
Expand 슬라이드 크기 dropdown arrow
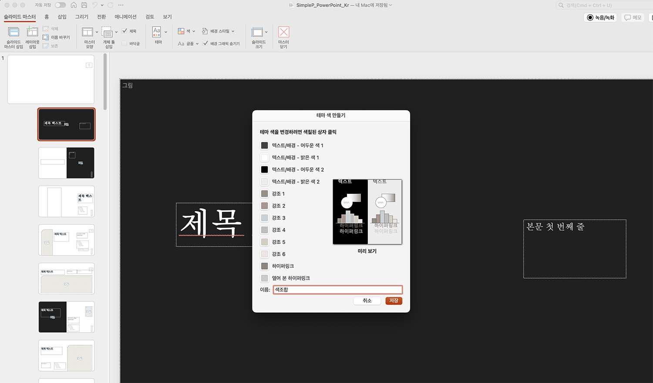pos(266,32)
